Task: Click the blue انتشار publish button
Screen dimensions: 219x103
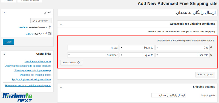Action: (x=8, y=42)
